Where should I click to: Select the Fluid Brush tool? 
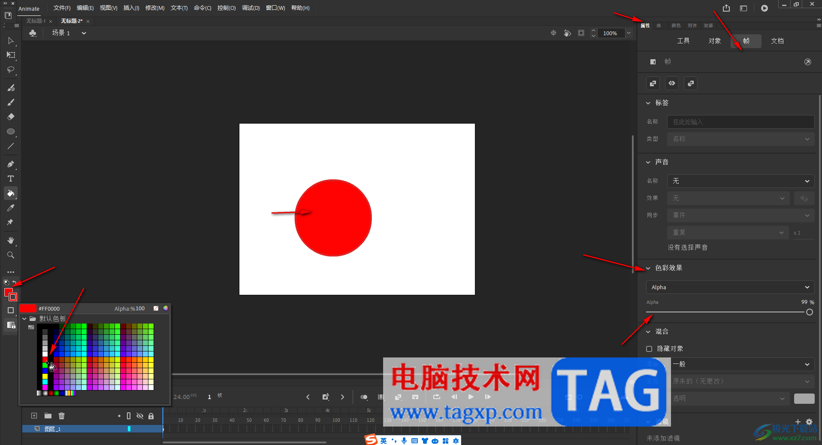tap(11, 88)
